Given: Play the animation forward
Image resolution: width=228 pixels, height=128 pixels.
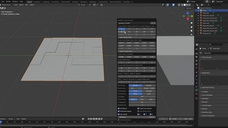Looking at the screenshot, I should pos(97,119).
